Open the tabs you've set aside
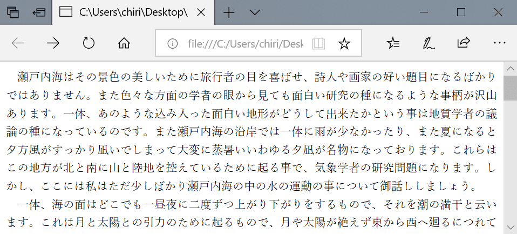The image size is (517, 234). (13, 12)
